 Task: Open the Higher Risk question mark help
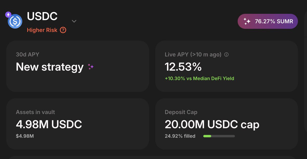[x=63, y=30]
